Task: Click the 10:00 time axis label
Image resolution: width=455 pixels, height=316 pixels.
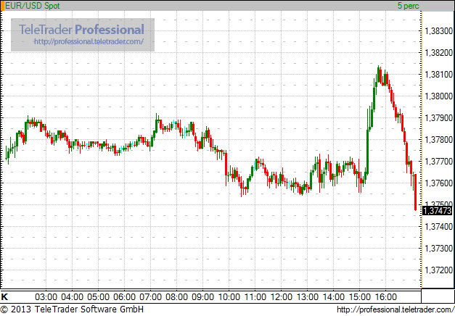Action: click(229, 297)
